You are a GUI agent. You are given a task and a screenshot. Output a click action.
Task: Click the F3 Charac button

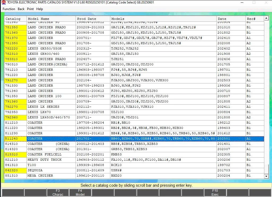coord(58,192)
